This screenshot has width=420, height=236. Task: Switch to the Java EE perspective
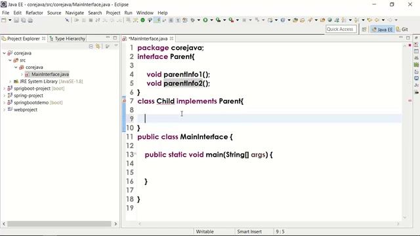point(383,29)
